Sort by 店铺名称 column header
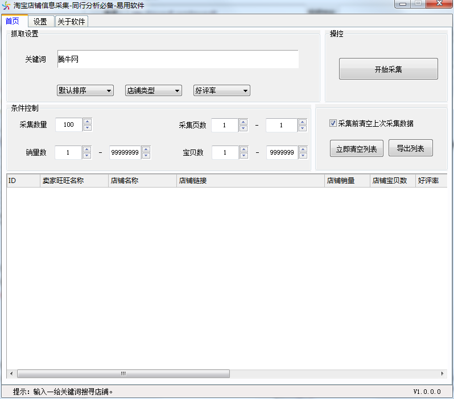Image resolution: width=454 pixels, height=399 pixels. click(142, 181)
